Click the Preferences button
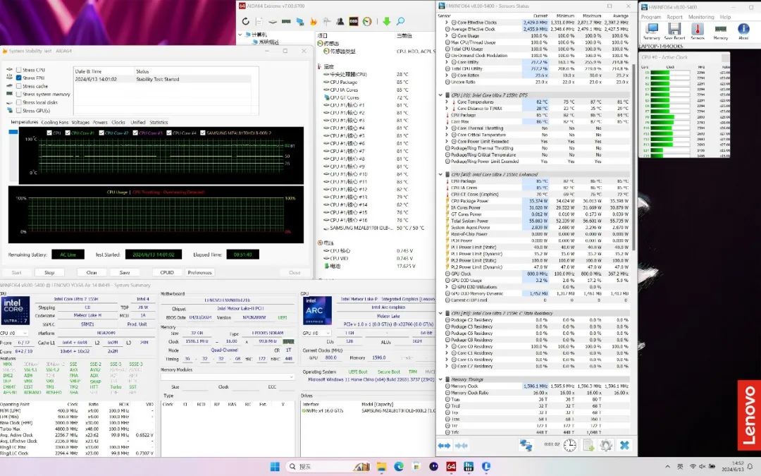Viewport: 761px width, 476px height. click(x=199, y=272)
